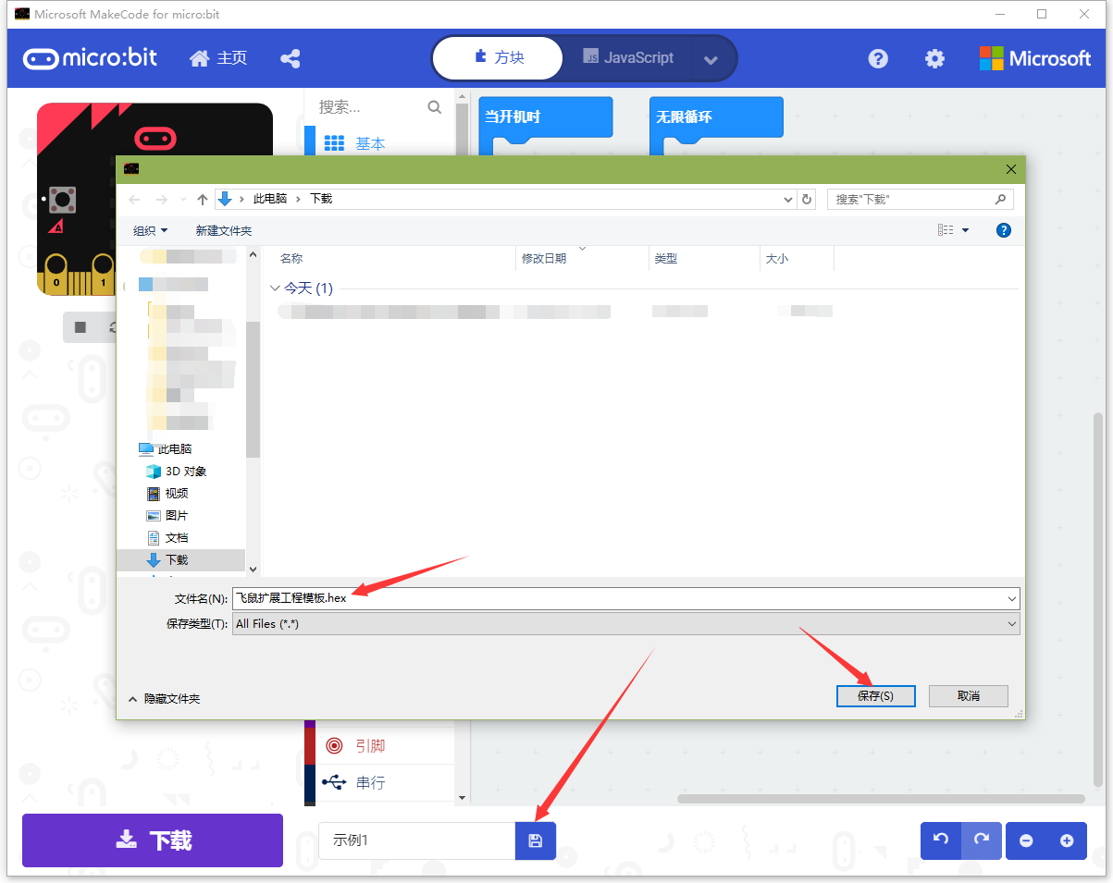
Task: Click the 搜索"下载" search field
Action: (921, 199)
